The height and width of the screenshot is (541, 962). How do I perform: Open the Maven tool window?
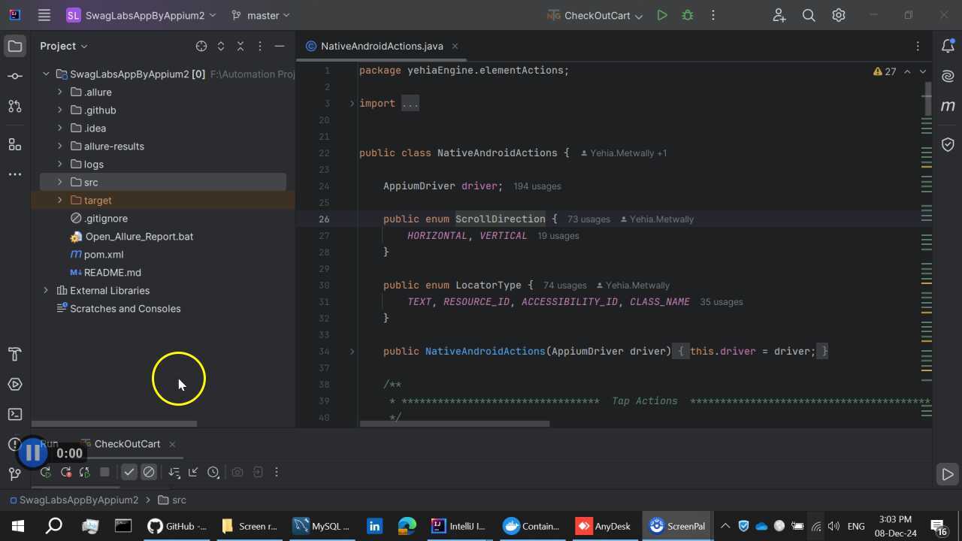pos(948,106)
